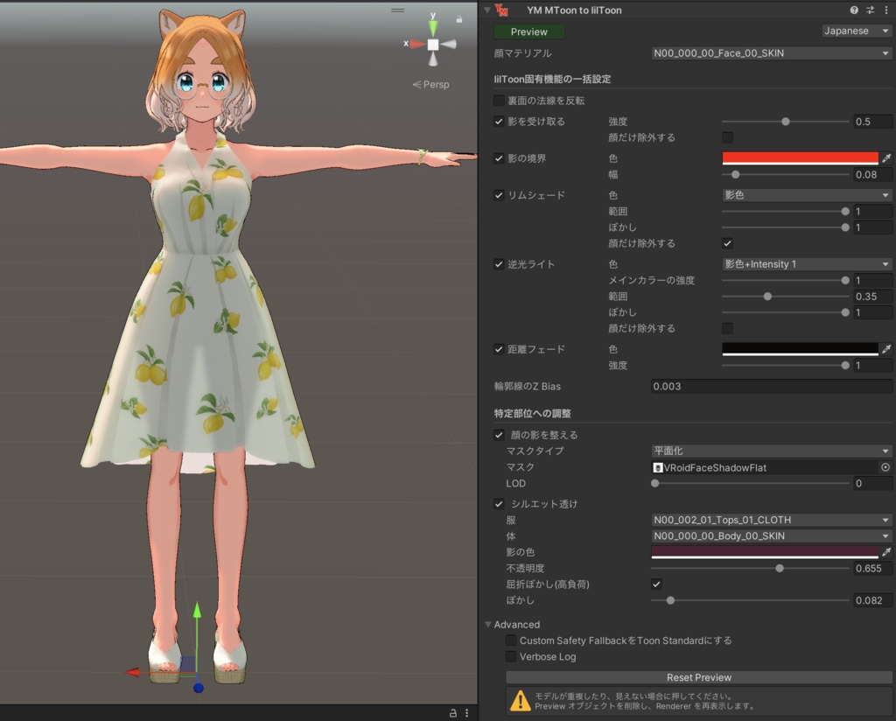This screenshot has height=721, width=896.
Task: Toggle リムシェード checkbox
Action: [499, 195]
